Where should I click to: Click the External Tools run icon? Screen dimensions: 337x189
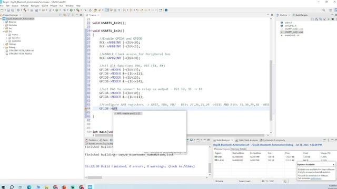(x=78, y=10)
